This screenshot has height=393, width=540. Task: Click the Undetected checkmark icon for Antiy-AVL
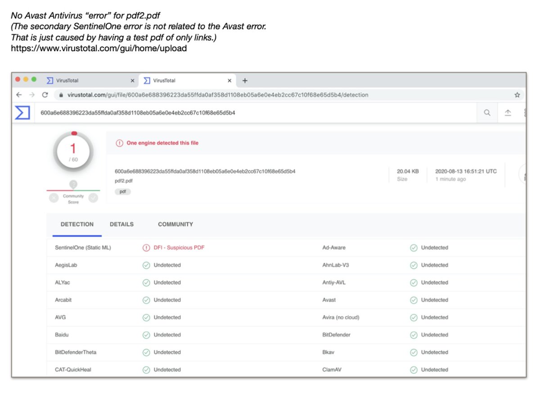[x=414, y=282]
